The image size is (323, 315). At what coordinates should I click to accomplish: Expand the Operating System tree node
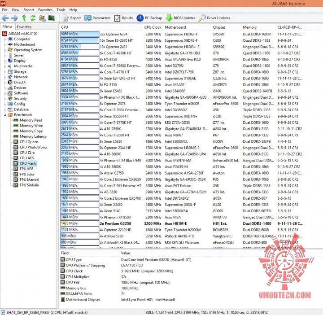click(x=5, y=50)
